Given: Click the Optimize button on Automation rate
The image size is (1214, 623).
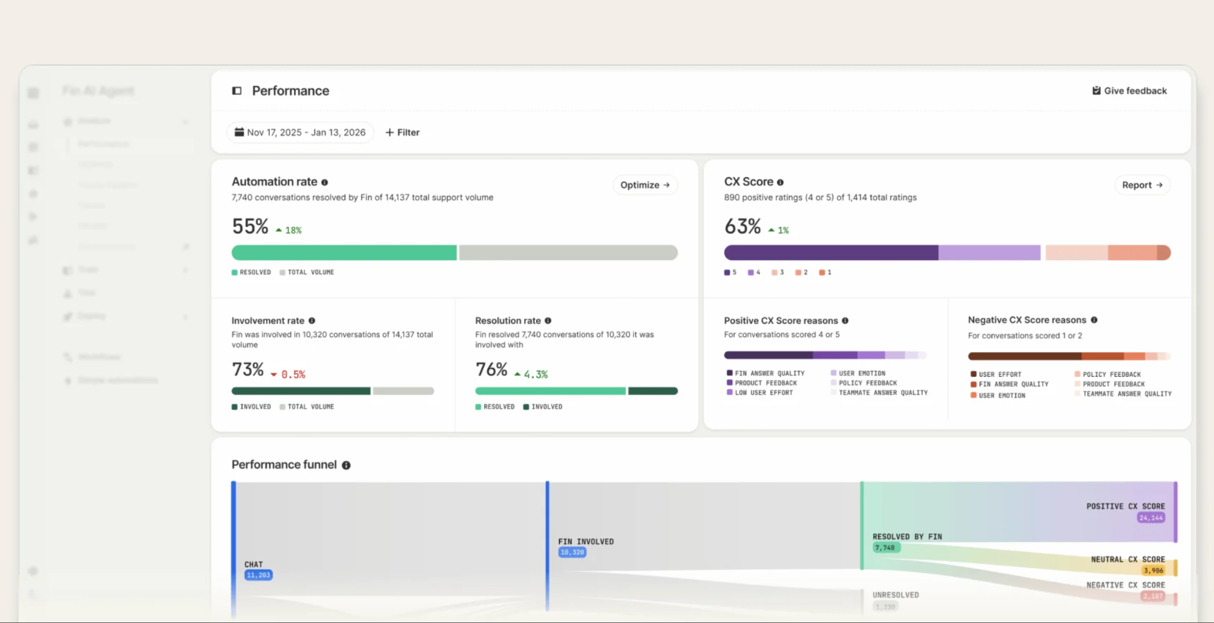Looking at the screenshot, I should pyautogui.click(x=645, y=185).
